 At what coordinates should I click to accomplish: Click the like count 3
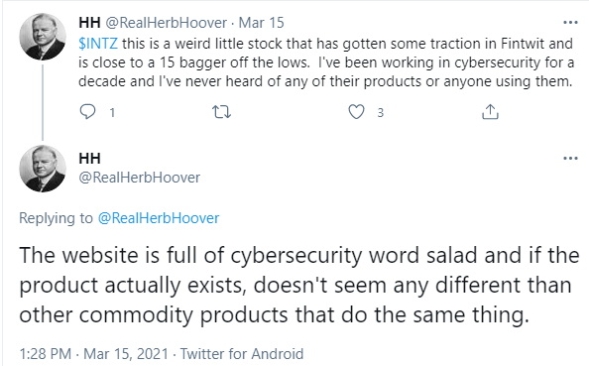[380, 112]
